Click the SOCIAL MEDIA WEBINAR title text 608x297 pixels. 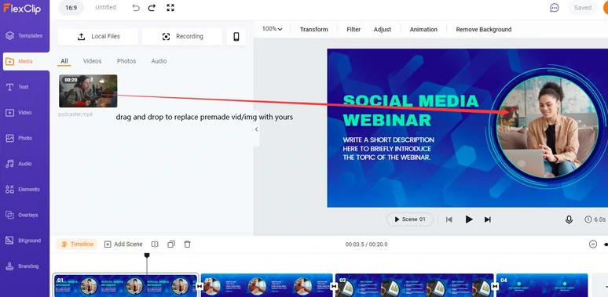411,110
